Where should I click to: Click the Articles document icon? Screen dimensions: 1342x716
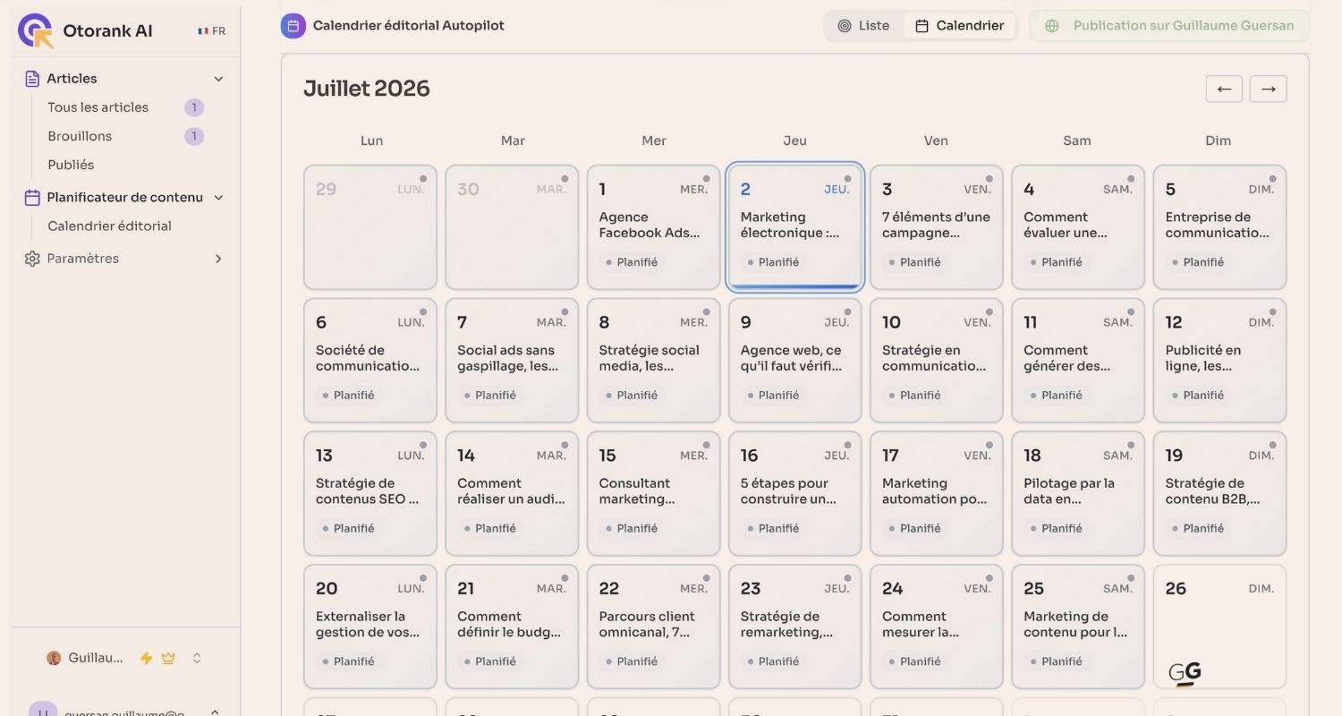[32, 79]
